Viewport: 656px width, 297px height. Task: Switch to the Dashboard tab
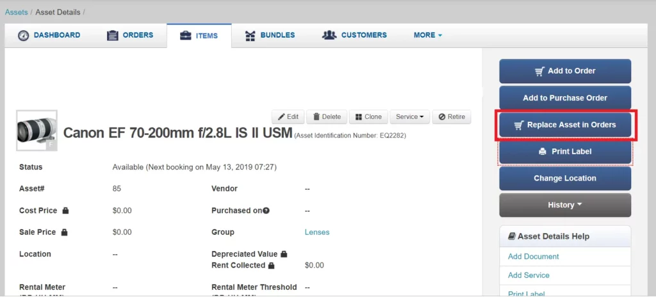[49, 35]
